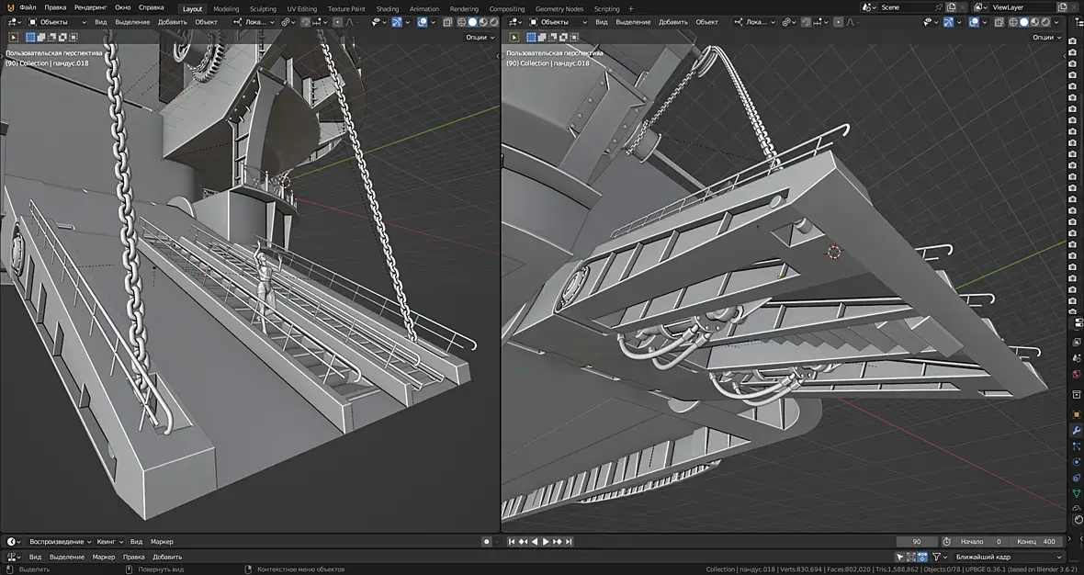Image resolution: width=1084 pixels, height=575 pixels.
Task: Switch left viewport to wireframe shading
Action: [x=462, y=22]
